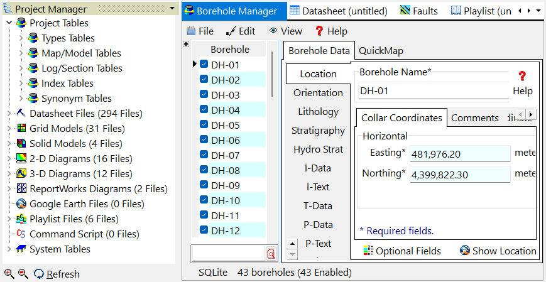Click the Easting coordinate input field
546x282 pixels.
point(459,154)
